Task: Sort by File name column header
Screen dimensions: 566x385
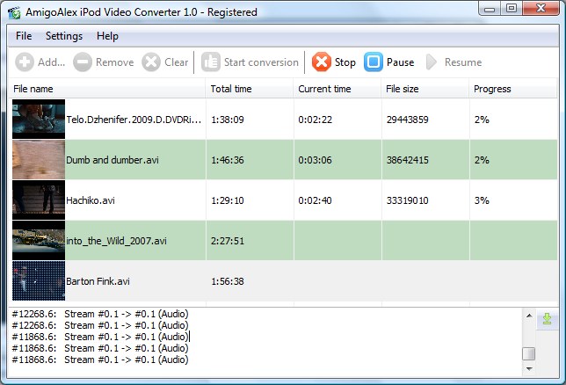Action: click(x=107, y=89)
